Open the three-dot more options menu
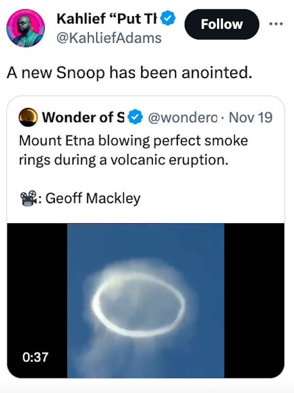Viewport: 294px width, 393px height. pos(277,24)
